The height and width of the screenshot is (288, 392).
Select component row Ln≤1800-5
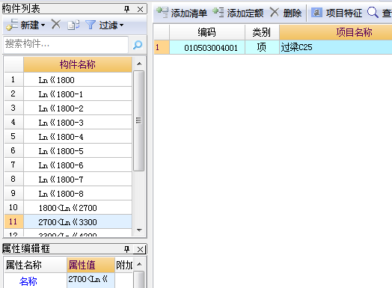pos(78,151)
